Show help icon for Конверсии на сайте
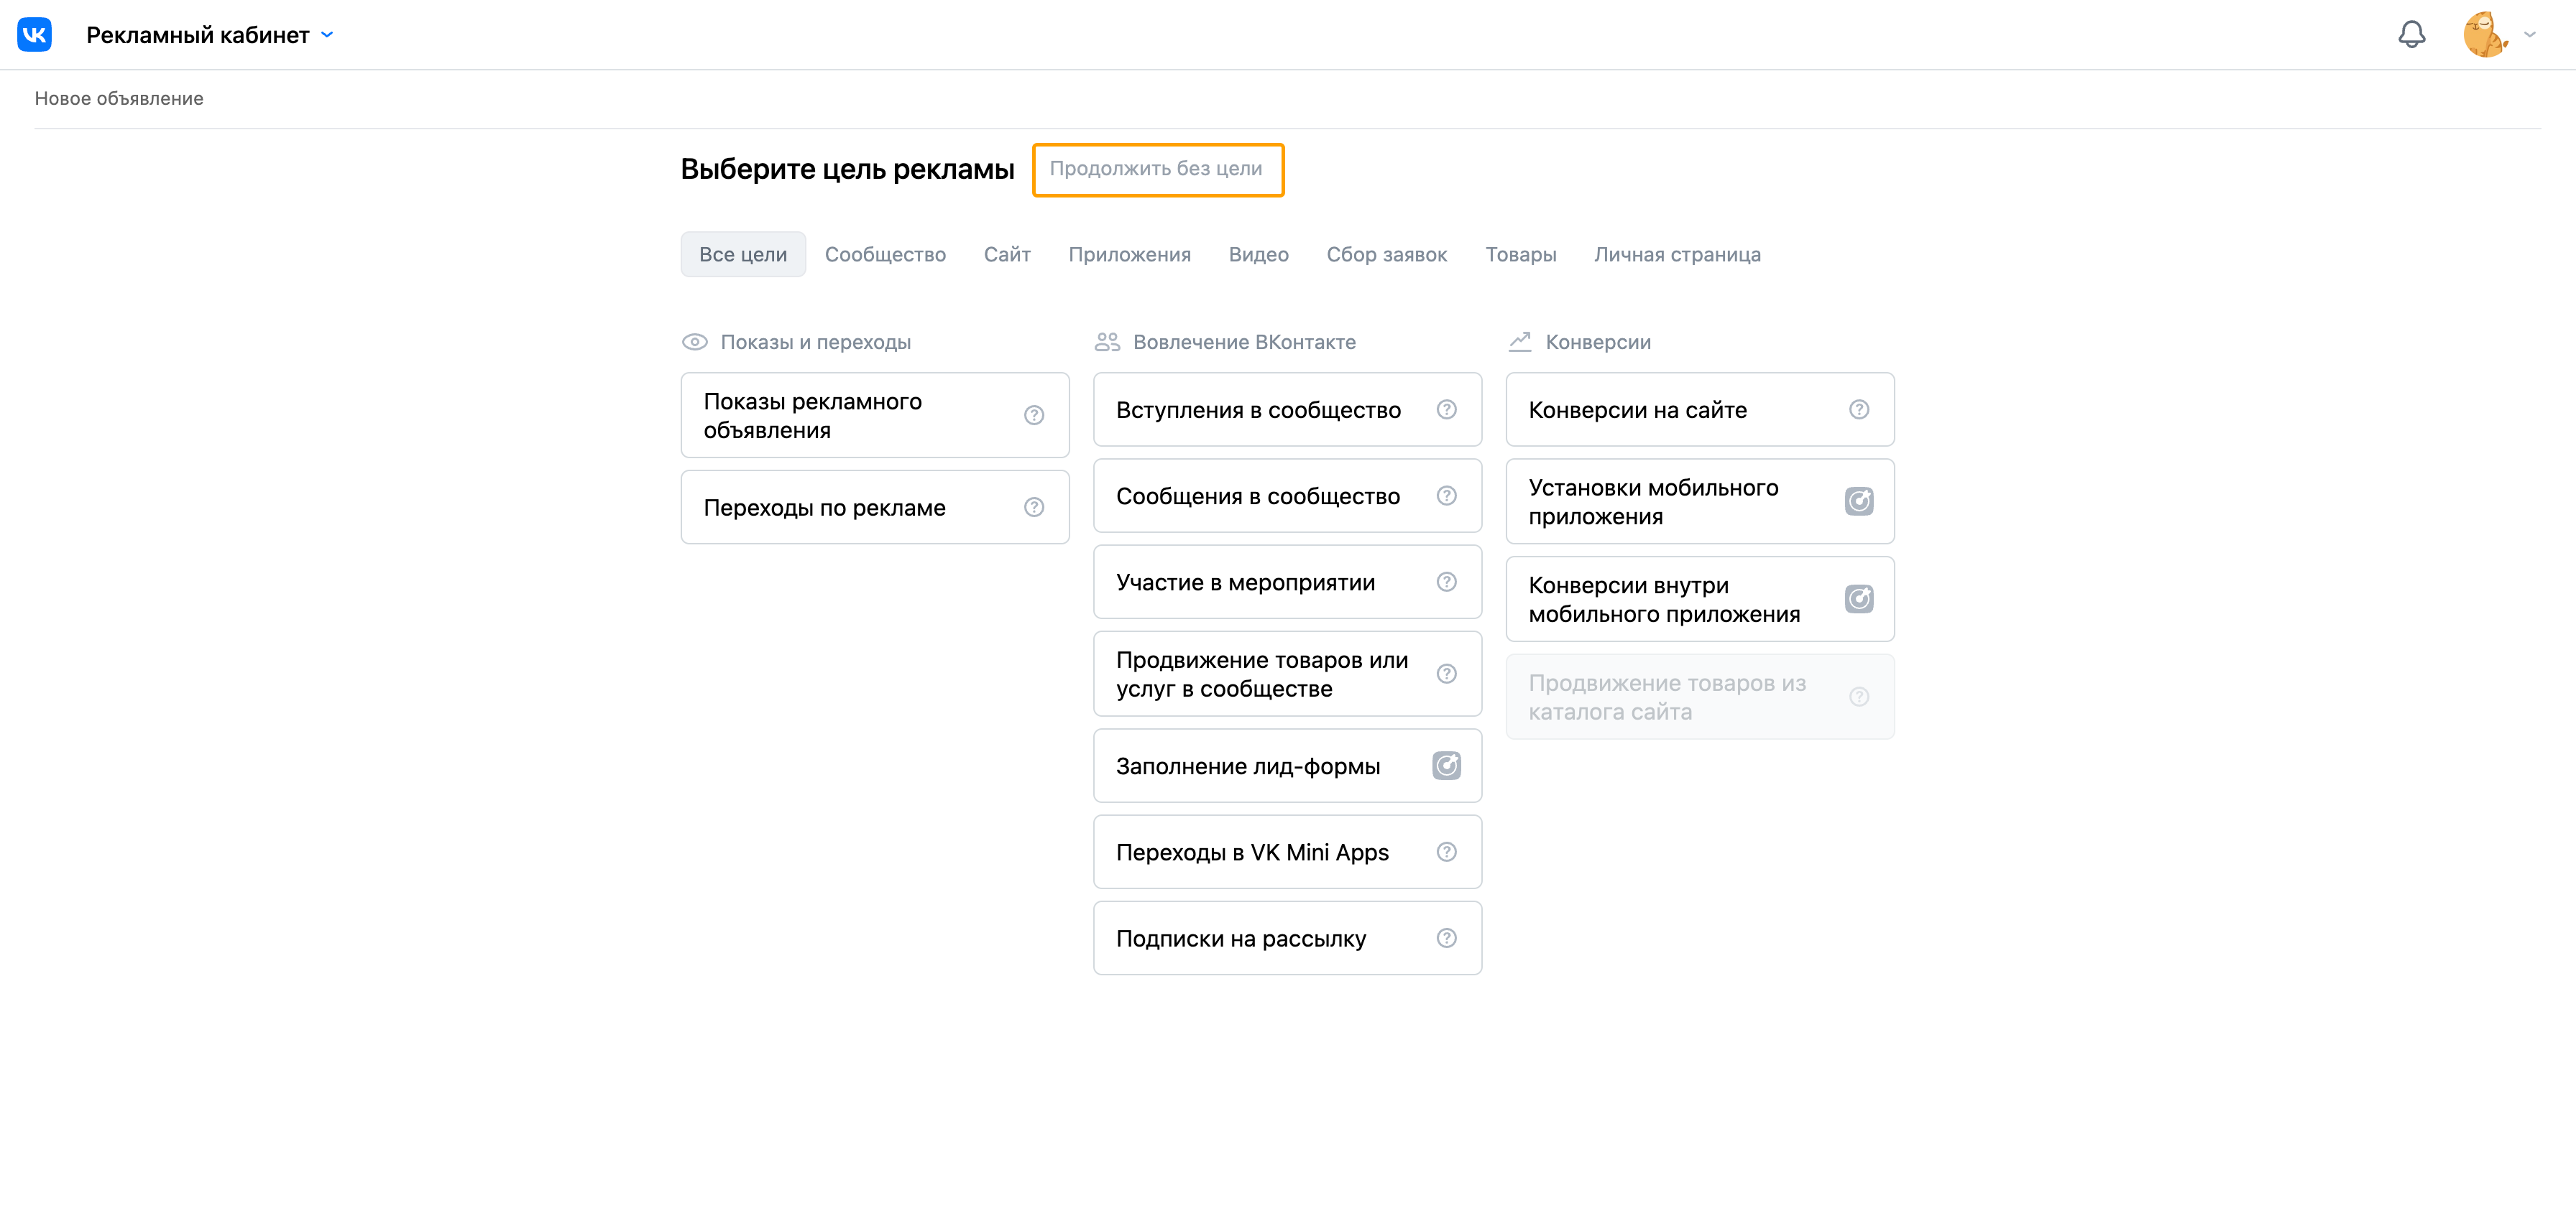 coord(1859,409)
